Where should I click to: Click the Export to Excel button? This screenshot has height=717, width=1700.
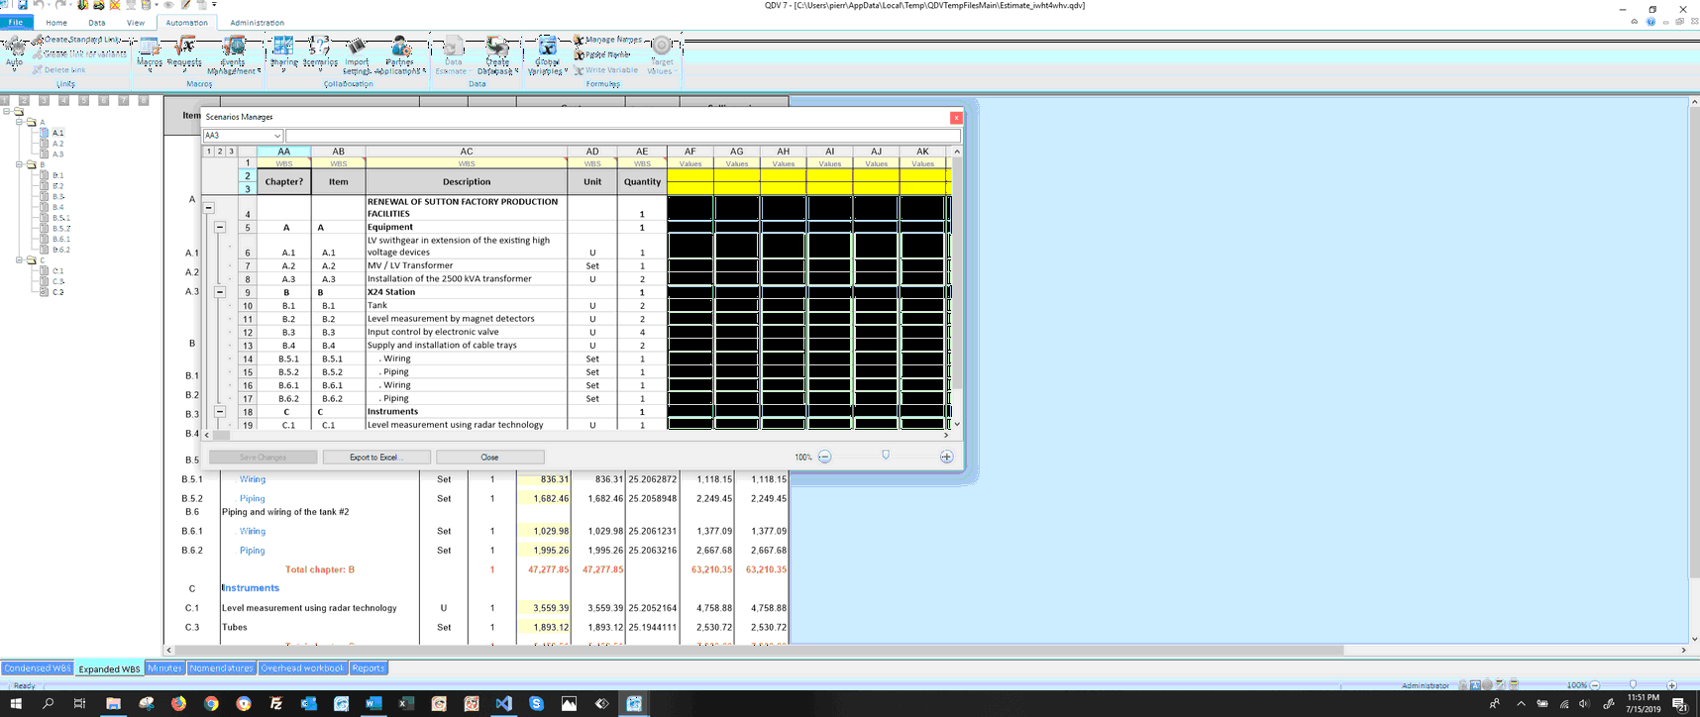pos(374,458)
